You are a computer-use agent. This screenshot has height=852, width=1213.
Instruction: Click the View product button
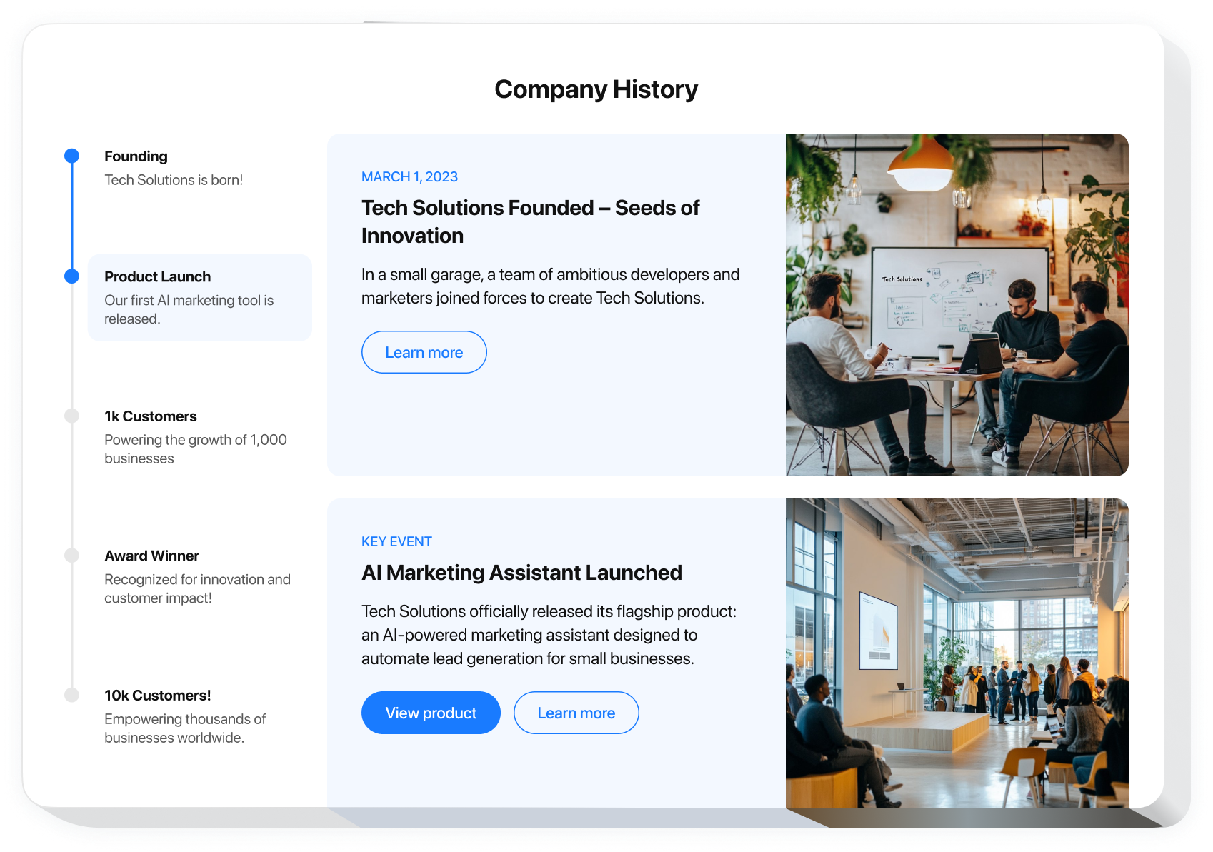coord(431,713)
